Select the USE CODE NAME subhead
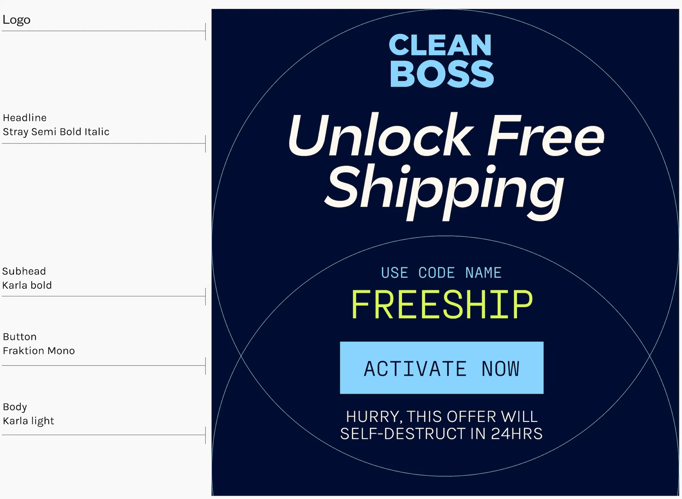This screenshot has width=682, height=499. click(441, 273)
